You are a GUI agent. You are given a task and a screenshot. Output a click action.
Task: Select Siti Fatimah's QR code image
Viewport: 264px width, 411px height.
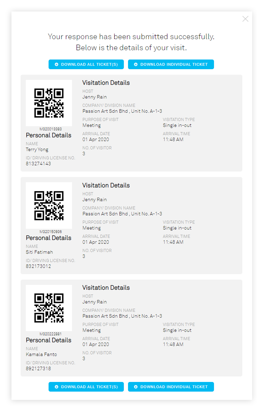(49, 206)
